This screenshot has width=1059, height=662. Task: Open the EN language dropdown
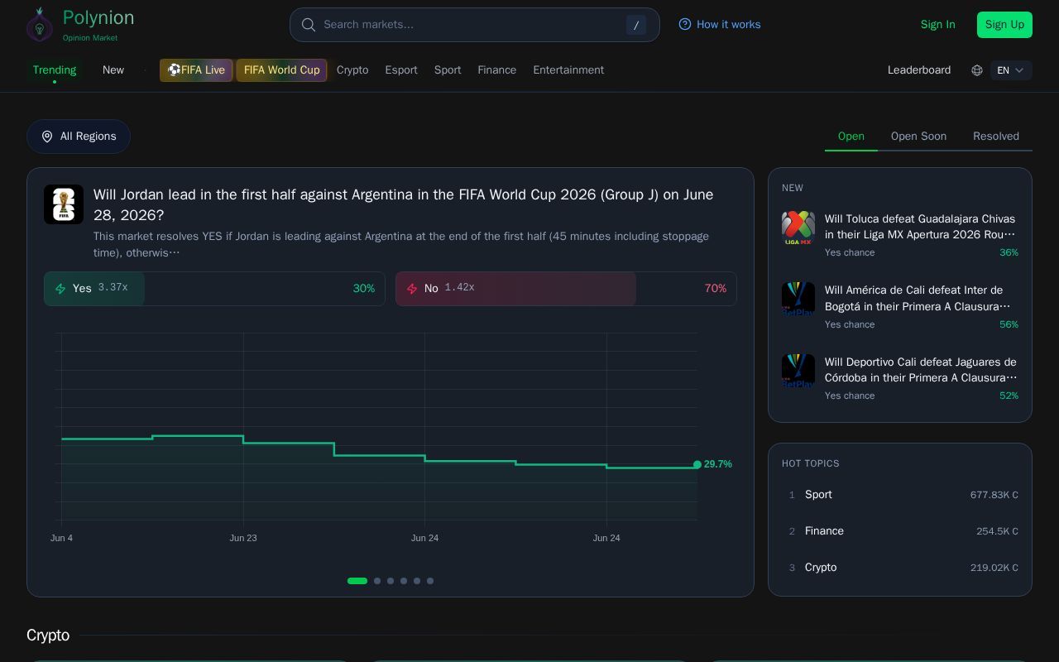(x=1011, y=70)
